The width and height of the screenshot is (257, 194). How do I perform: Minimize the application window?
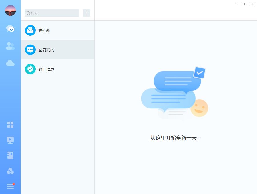pyautogui.click(x=234, y=4)
